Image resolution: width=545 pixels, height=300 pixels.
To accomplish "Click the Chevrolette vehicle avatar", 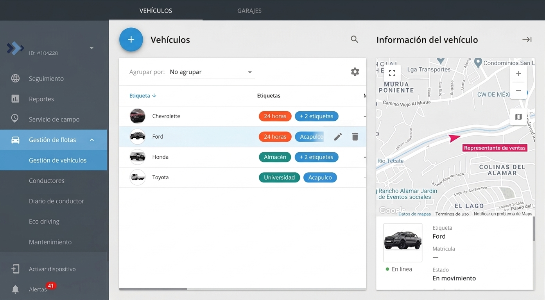I will (138, 116).
